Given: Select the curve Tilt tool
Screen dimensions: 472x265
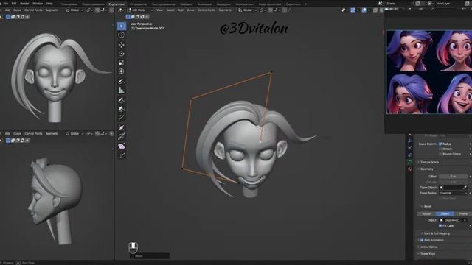Looking at the screenshot, I should coord(121,137).
